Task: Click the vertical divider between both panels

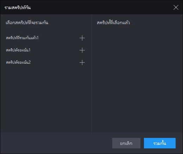Action: [91, 73]
